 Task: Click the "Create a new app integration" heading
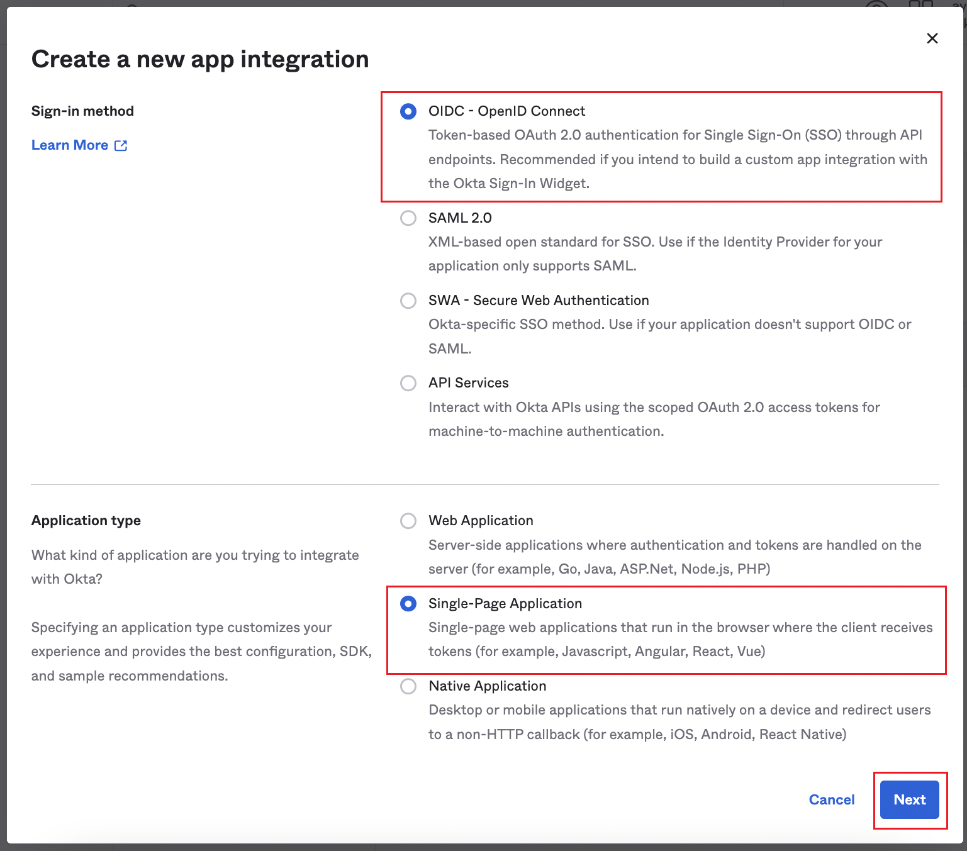200,59
